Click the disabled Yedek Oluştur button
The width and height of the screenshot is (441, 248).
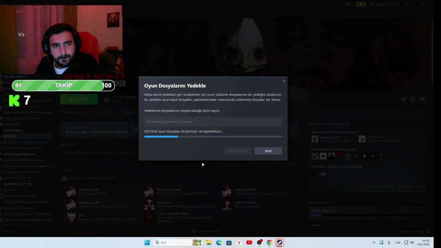click(x=237, y=151)
